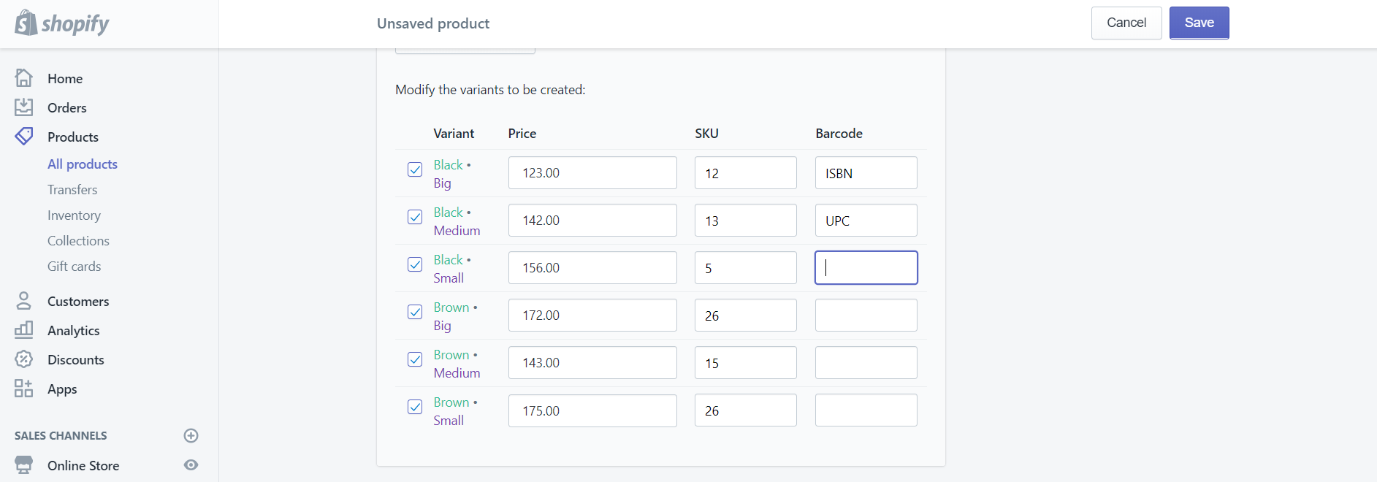
Task: Uncheck the Brown Medium variant
Action: coord(415,359)
